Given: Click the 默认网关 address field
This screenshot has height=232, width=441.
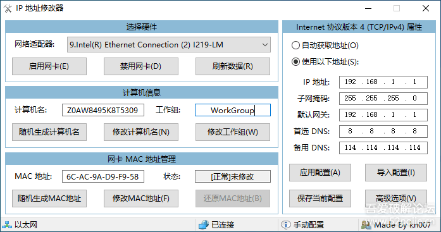Looking at the screenshot, I should pos(383,115).
